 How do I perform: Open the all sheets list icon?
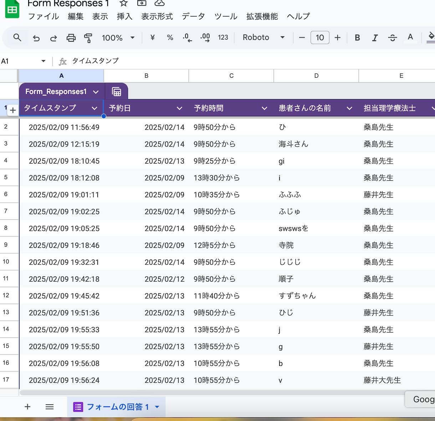click(50, 407)
